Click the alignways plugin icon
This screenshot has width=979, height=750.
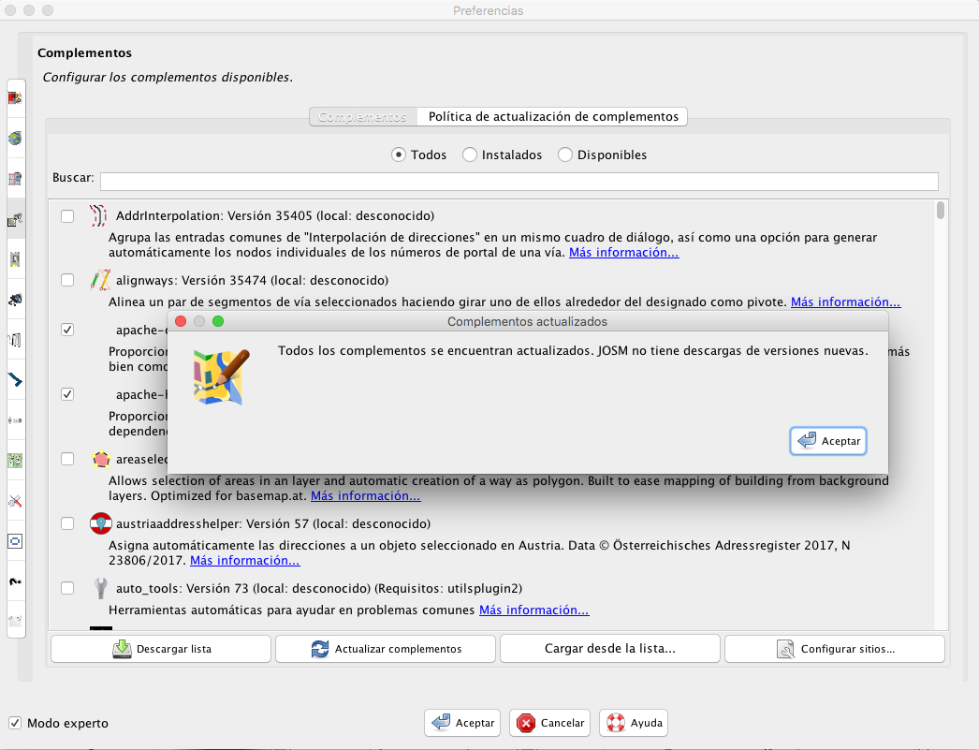tap(99, 280)
